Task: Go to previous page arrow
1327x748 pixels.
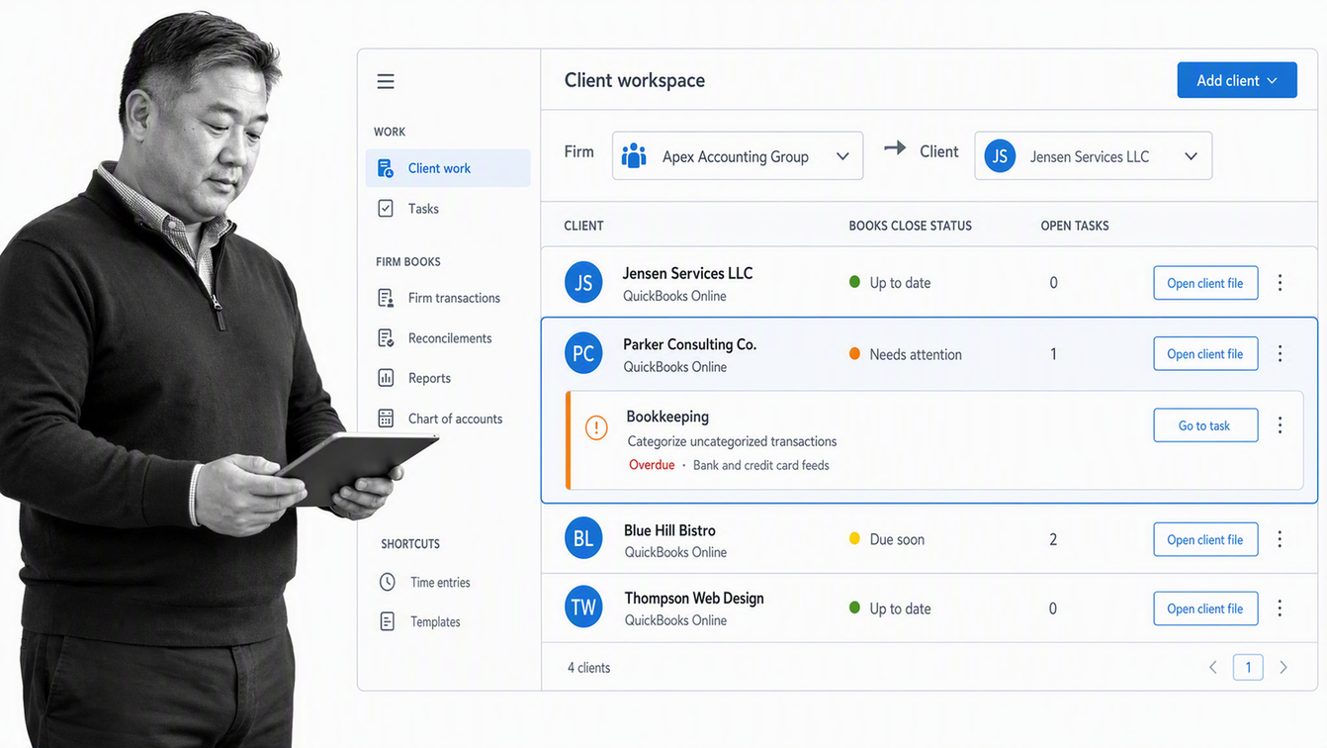Action: click(1213, 668)
